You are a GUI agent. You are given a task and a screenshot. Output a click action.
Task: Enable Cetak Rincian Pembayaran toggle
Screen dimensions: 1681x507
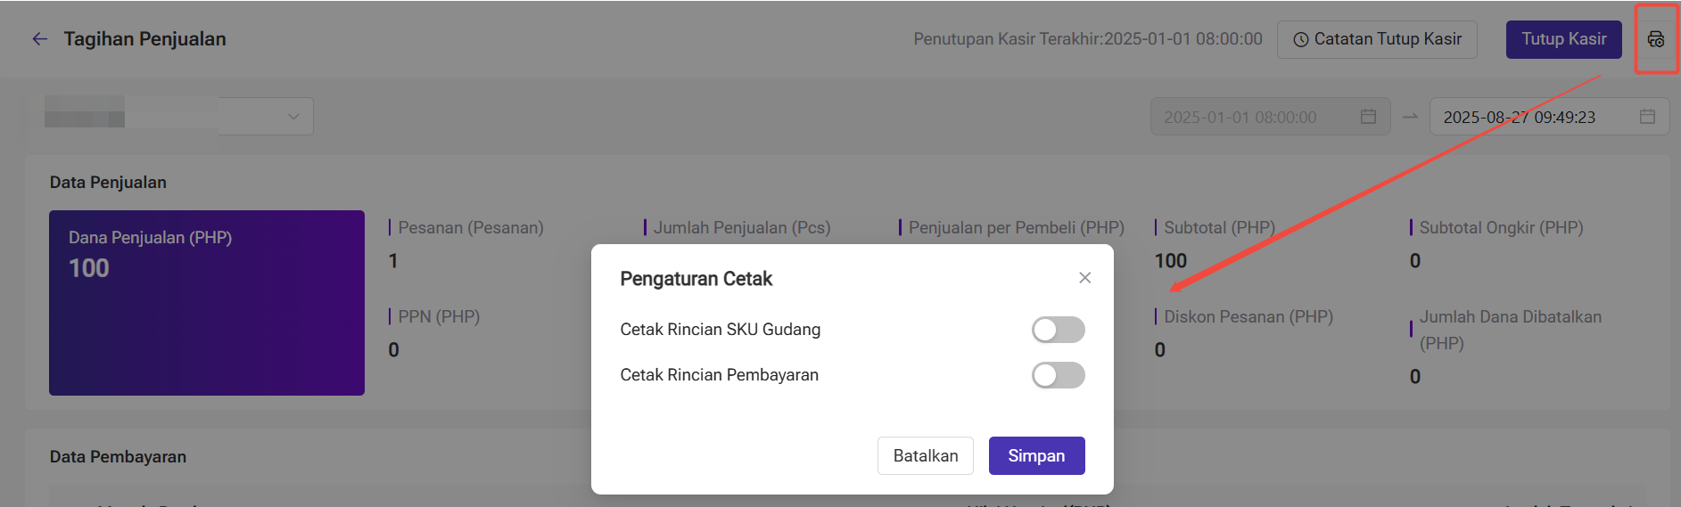[x=1059, y=375]
